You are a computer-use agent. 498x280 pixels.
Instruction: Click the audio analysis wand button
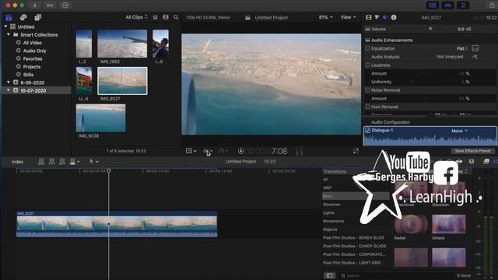pyautogui.click(x=475, y=57)
